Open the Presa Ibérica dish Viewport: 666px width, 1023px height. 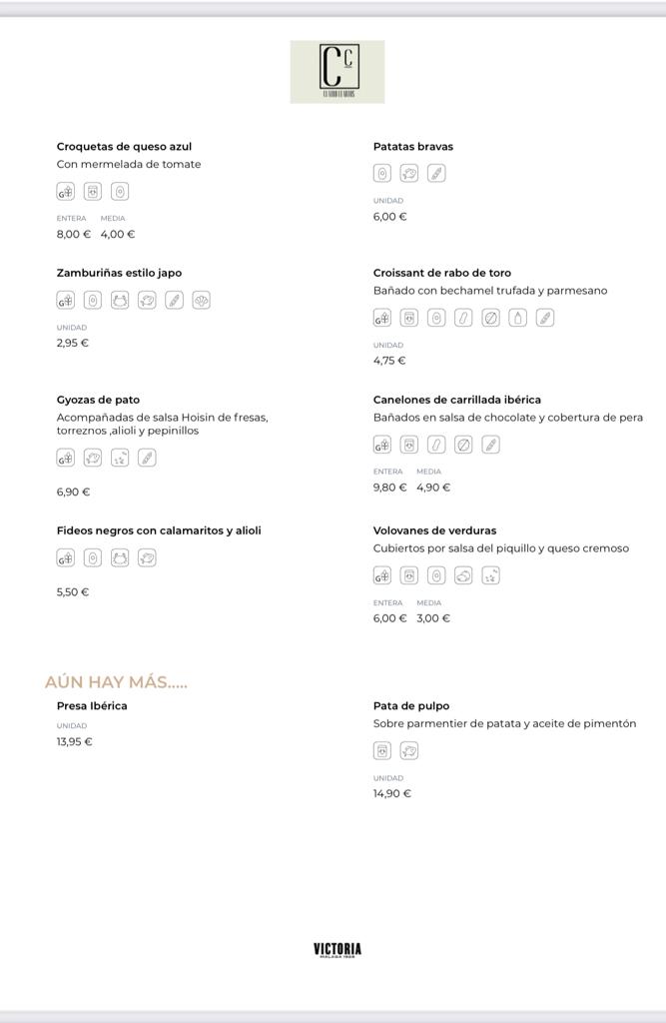92,705
